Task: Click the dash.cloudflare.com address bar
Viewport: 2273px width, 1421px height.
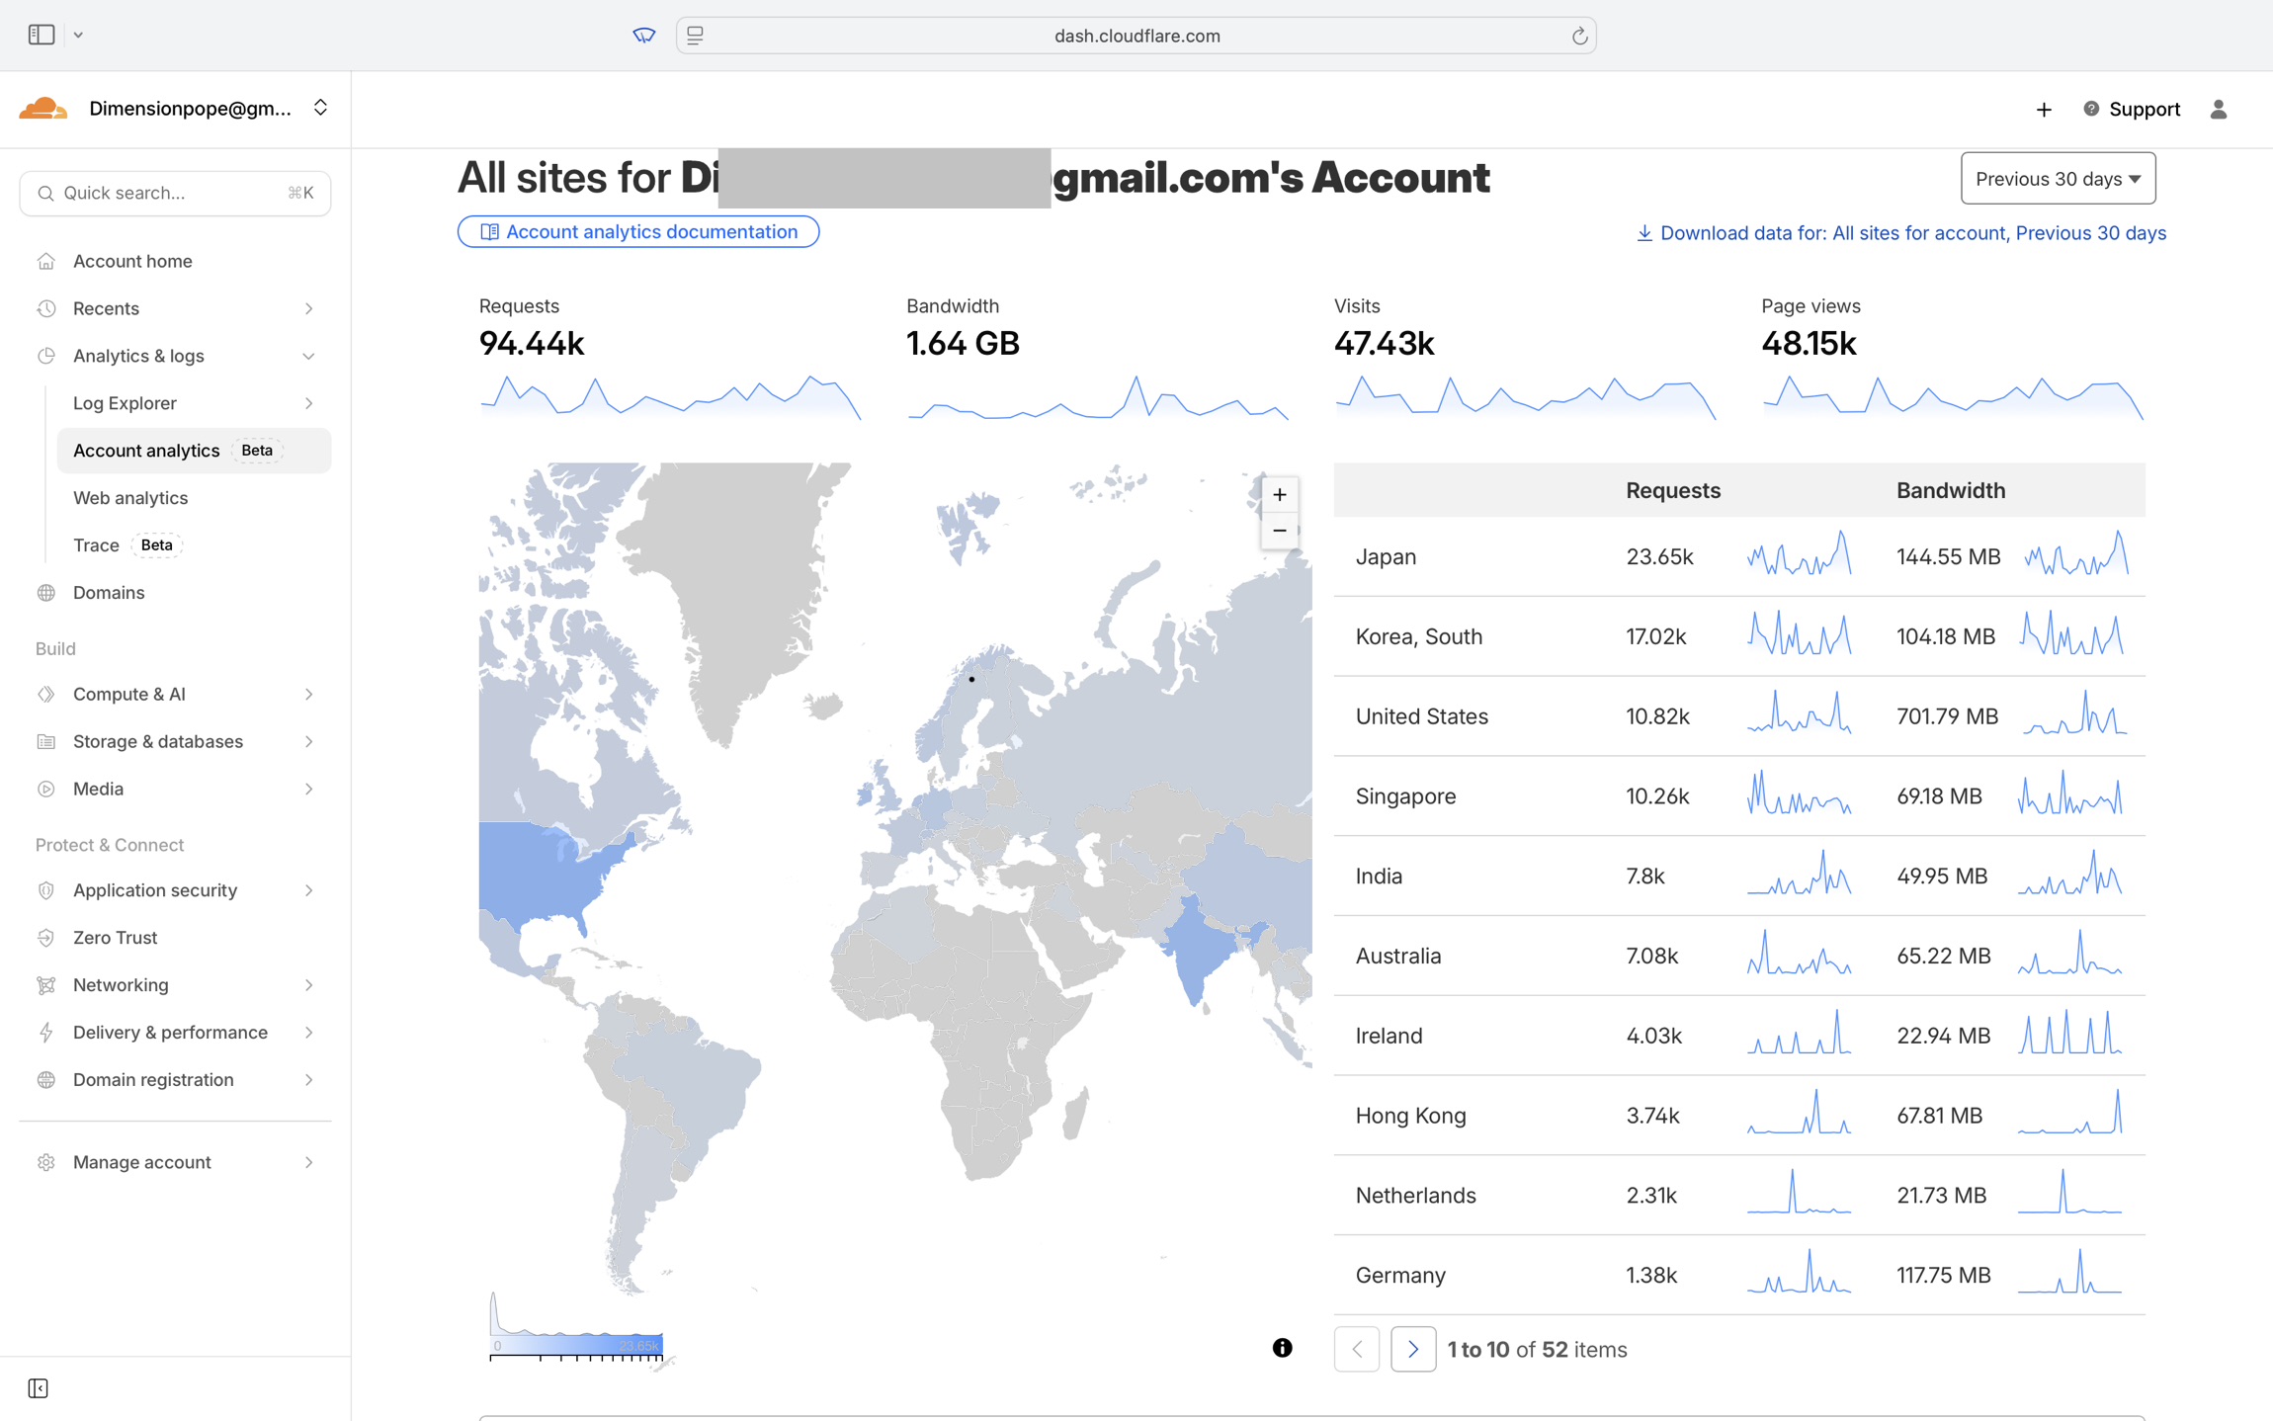Action: [x=1136, y=36]
